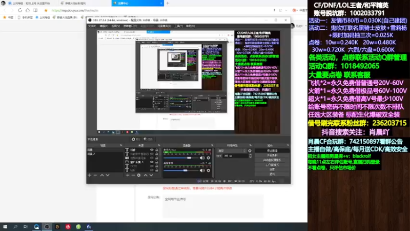Open browser address bar history dropdown arrow
The width and height of the screenshot is (410, 231).
pos(286,10)
